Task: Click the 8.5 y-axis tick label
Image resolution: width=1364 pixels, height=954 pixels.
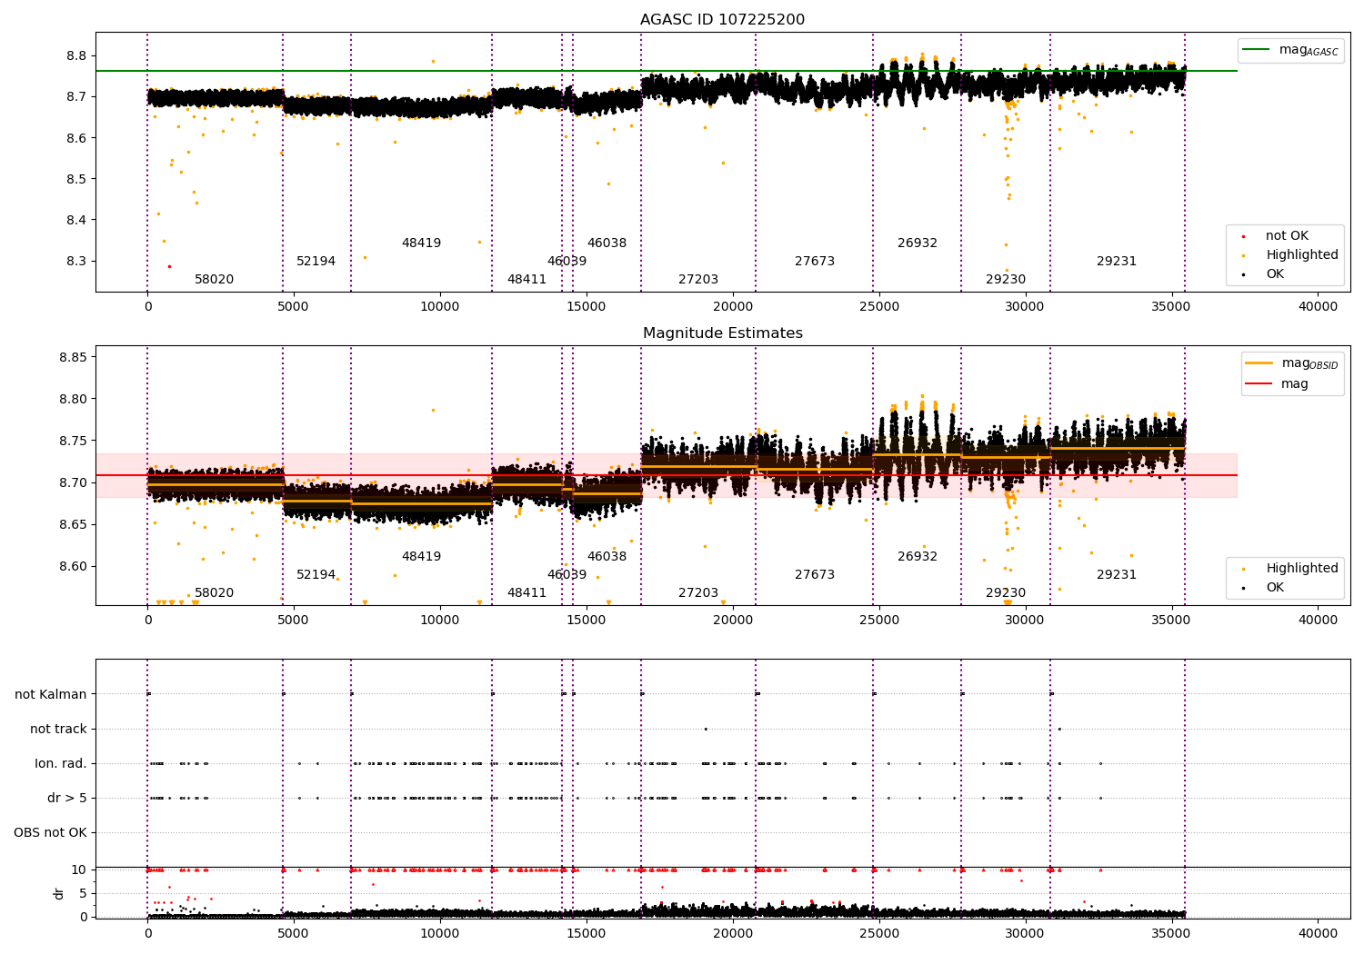Action: click(x=76, y=179)
